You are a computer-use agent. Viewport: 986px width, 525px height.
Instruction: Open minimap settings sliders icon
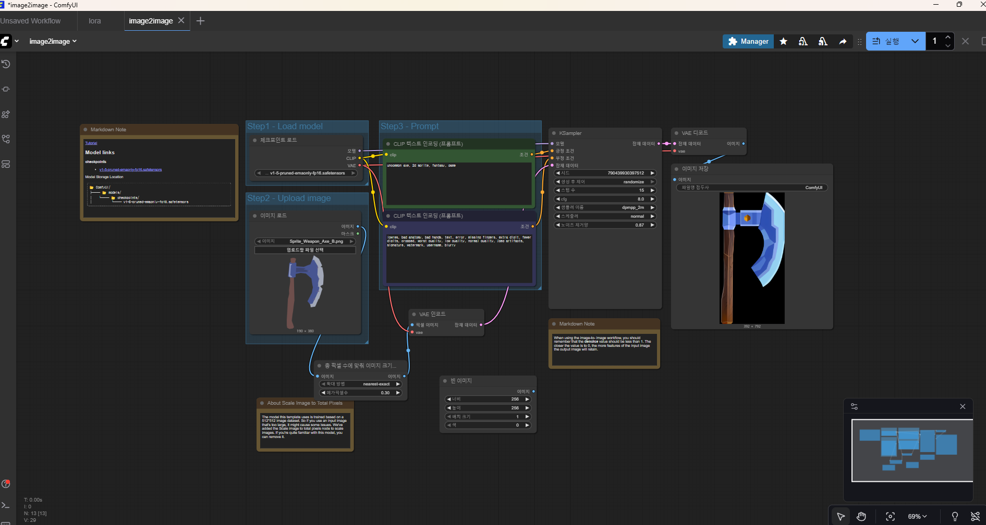tap(854, 407)
